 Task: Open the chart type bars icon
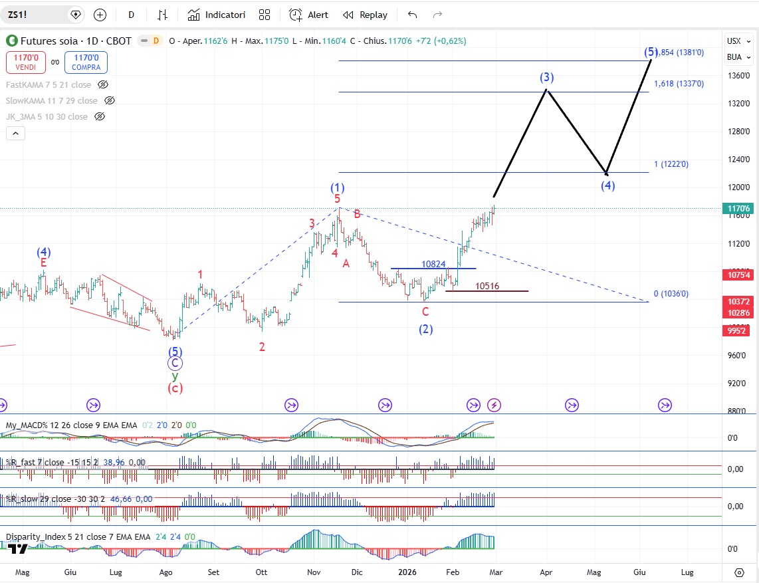(162, 15)
